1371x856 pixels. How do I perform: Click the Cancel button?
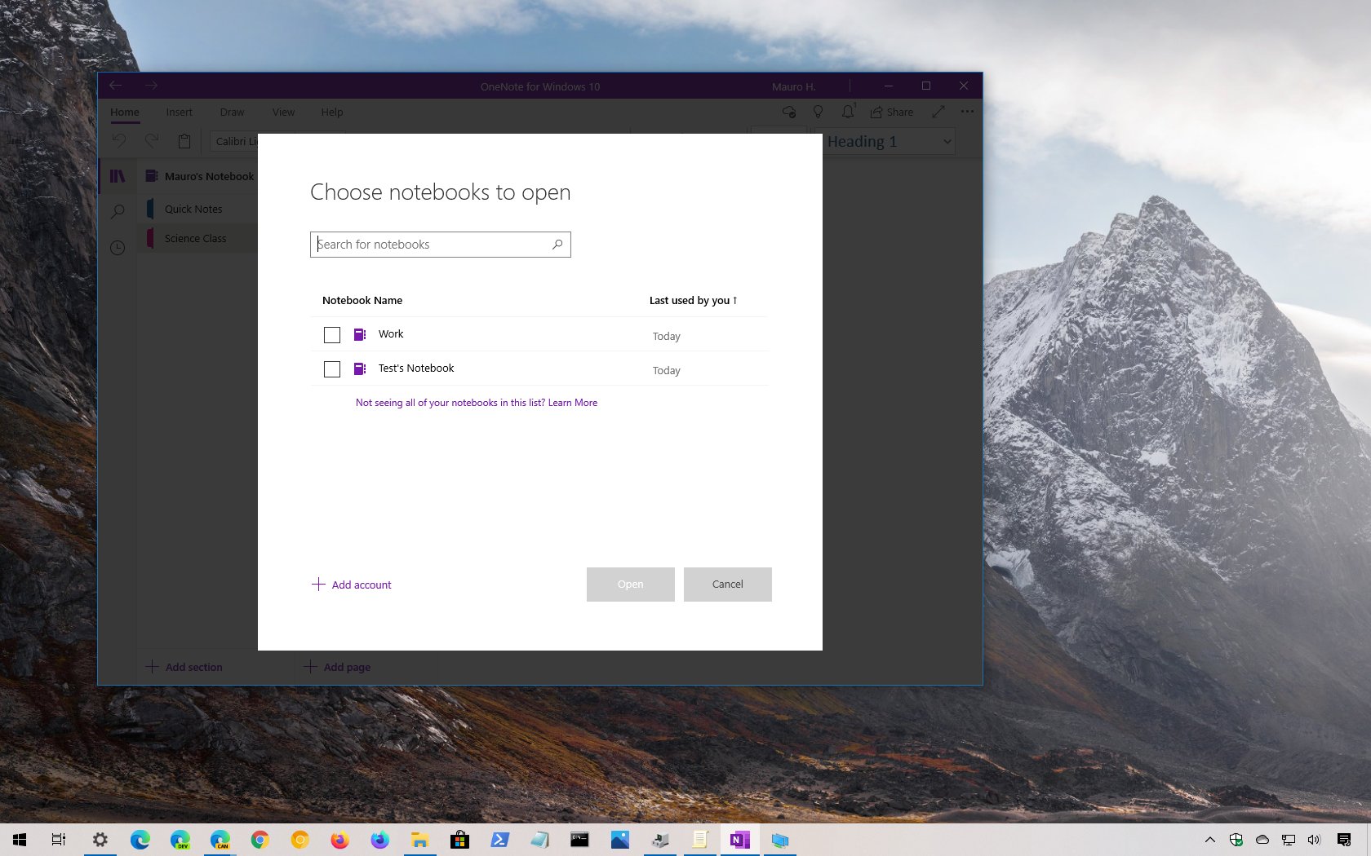click(726, 584)
